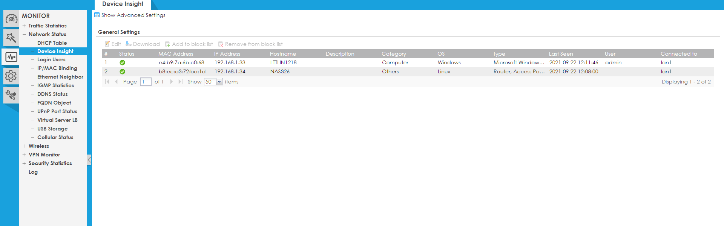Sort by Connected to column header
The image size is (724, 226).
click(x=679, y=54)
